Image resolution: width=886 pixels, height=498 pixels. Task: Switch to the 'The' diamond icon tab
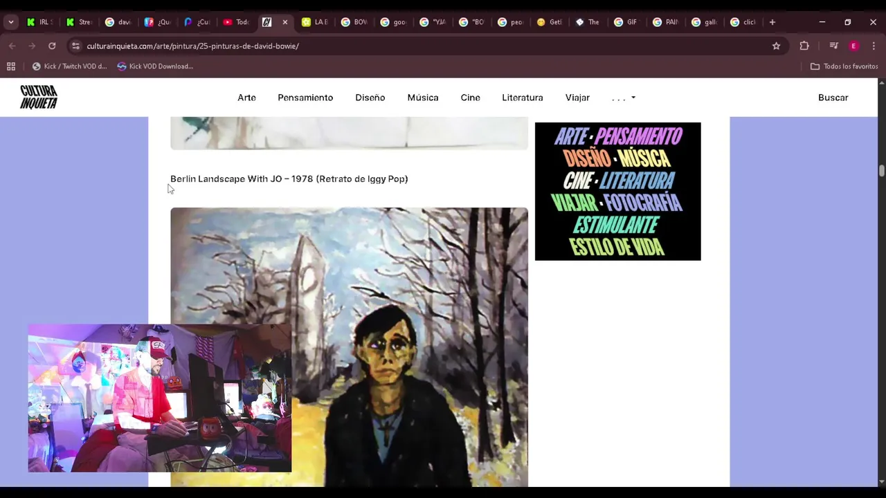[588, 22]
